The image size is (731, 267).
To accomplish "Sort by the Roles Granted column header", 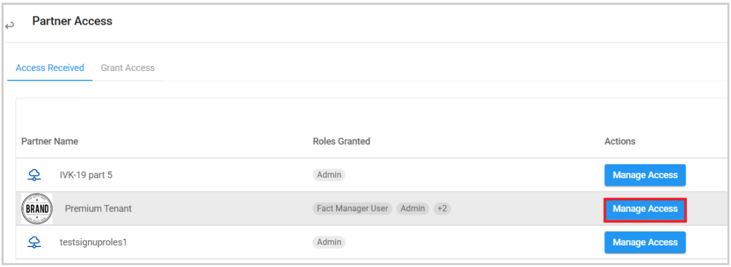I will (x=342, y=142).
